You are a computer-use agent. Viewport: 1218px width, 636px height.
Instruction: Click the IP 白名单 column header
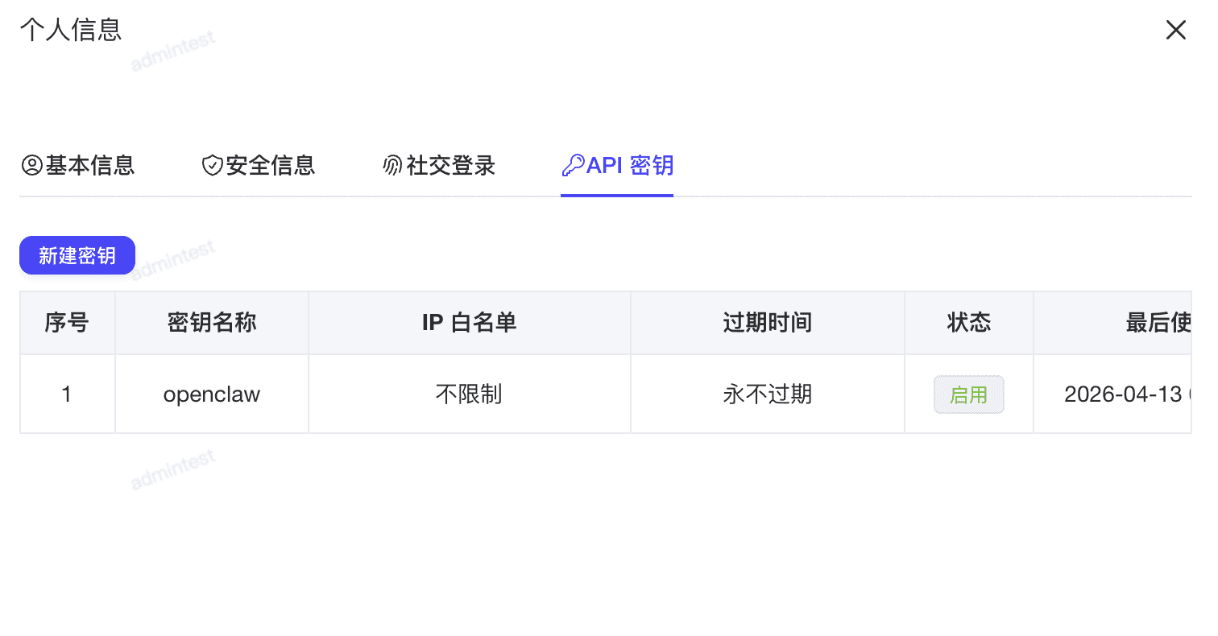[469, 322]
